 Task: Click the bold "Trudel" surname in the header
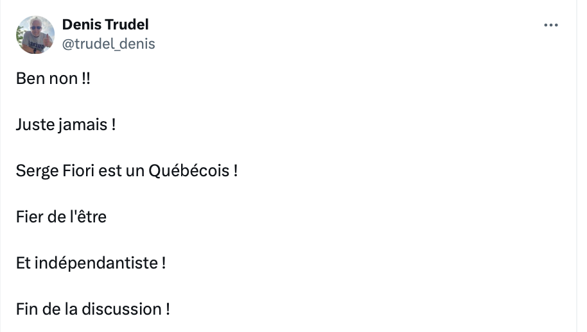[x=127, y=24]
